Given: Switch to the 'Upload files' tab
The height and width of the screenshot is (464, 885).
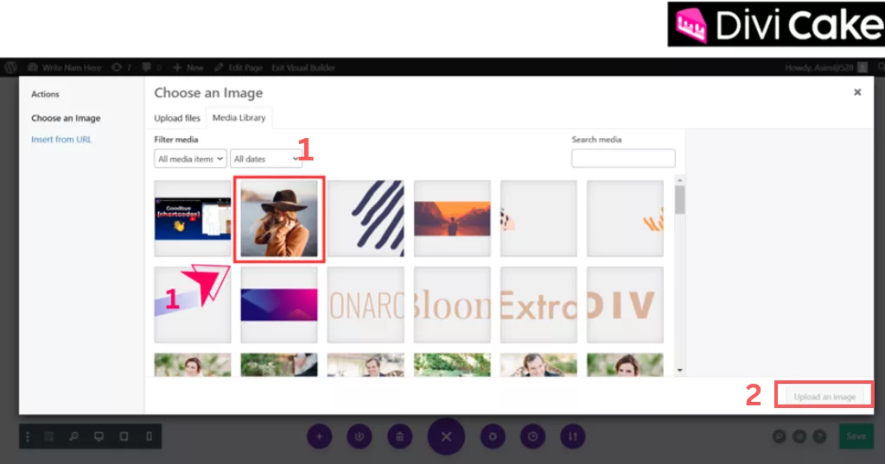Looking at the screenshot, I should click(x=176, y=117).
